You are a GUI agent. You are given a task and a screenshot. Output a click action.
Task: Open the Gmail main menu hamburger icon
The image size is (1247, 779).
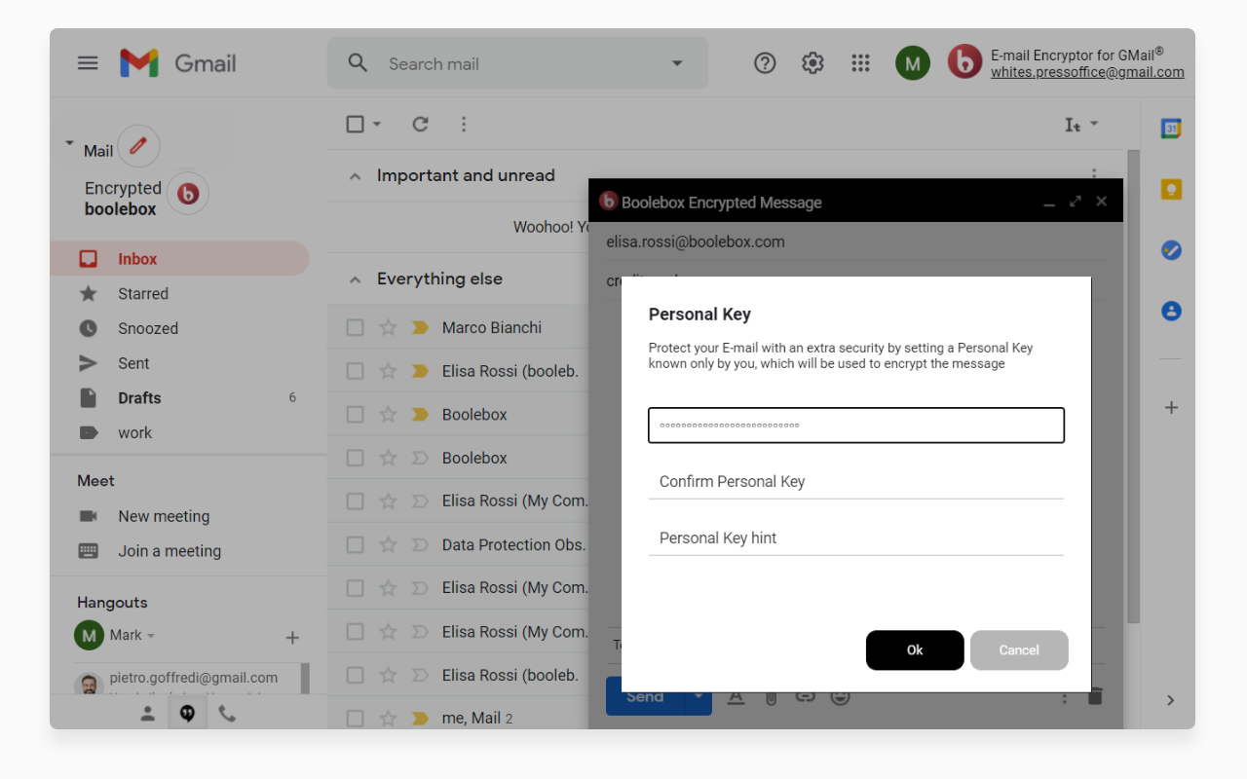[x=88, y=63]
